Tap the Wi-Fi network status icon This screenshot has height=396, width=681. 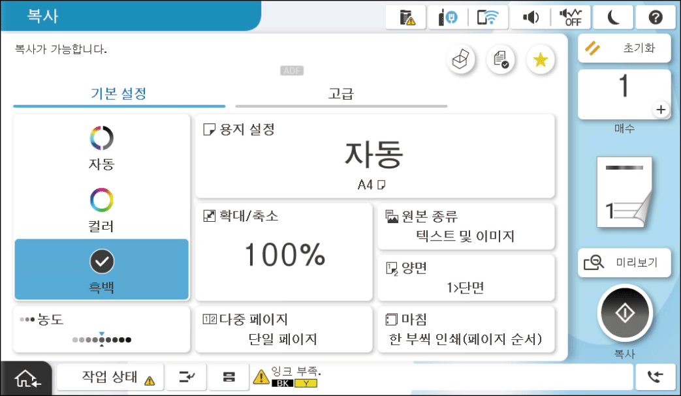pos(488,18)
